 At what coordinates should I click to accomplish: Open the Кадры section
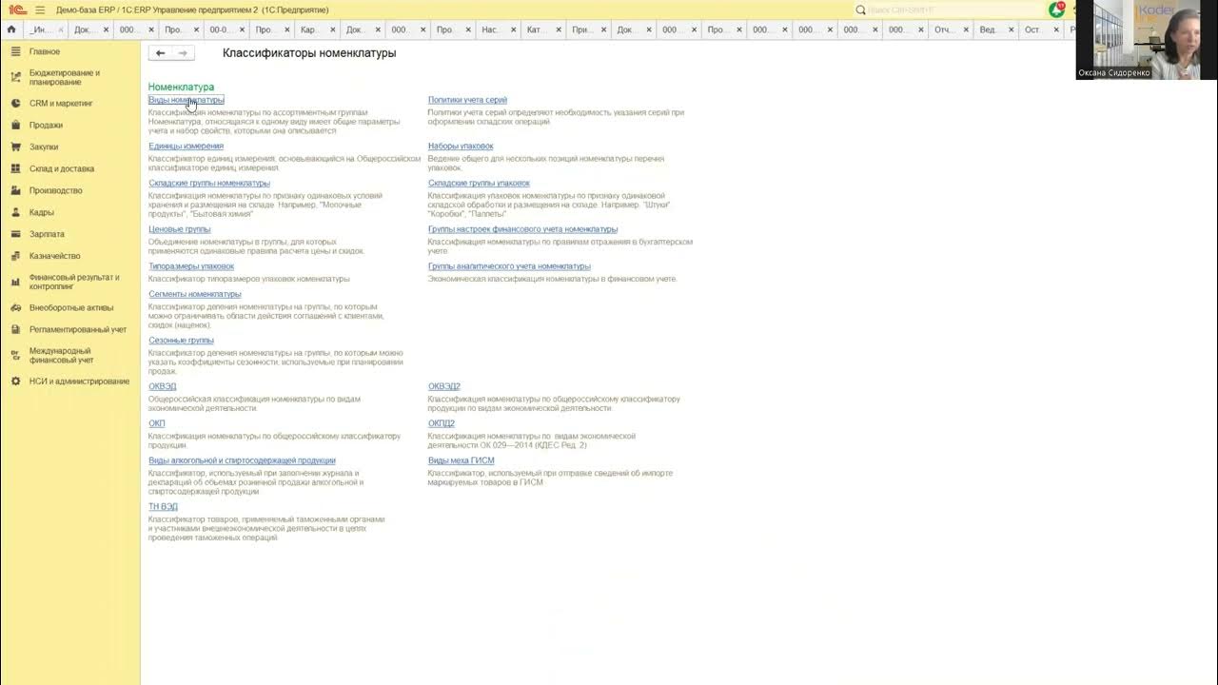[42, 212]
